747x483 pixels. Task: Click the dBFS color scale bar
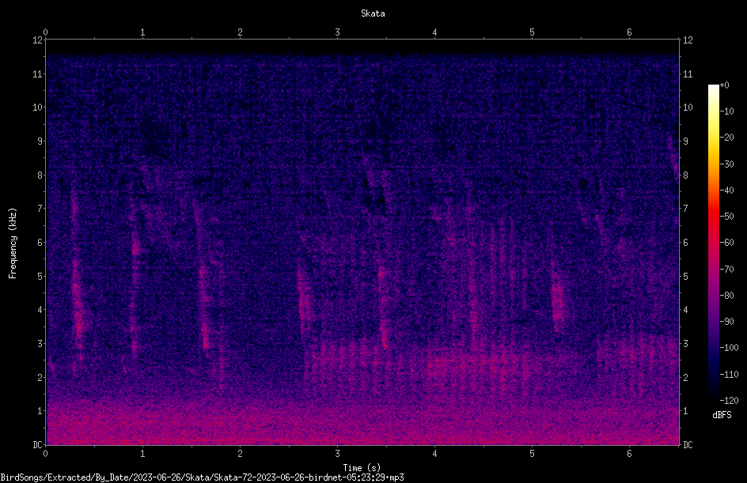[713, 243]
